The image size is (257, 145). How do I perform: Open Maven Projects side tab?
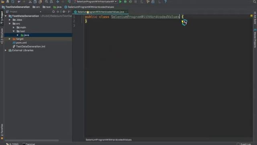[x=255, y=38]
